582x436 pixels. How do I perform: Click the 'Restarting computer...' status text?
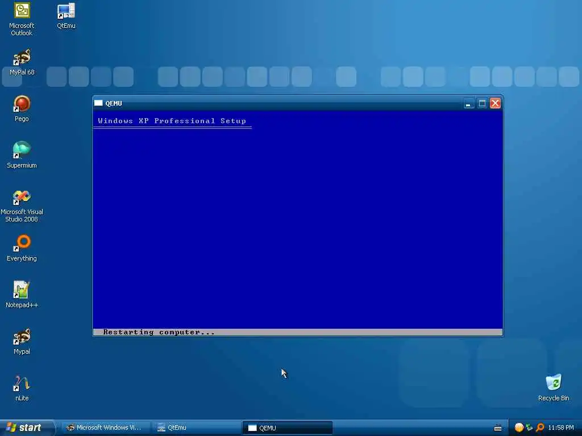pos(159,332)
